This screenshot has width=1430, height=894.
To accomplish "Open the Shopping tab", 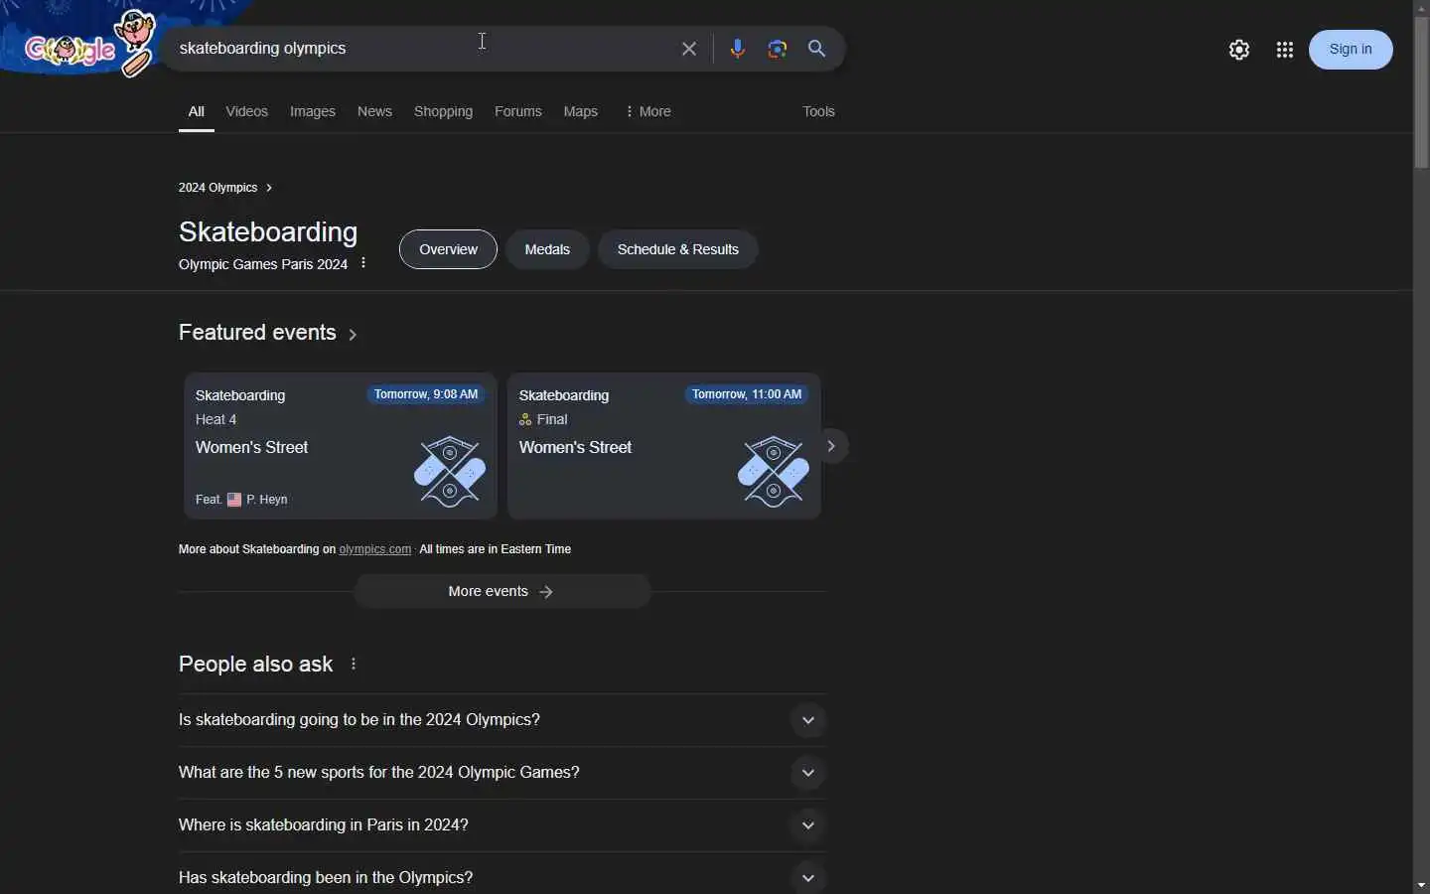I will pyautogui.click(x=444, y=111).
